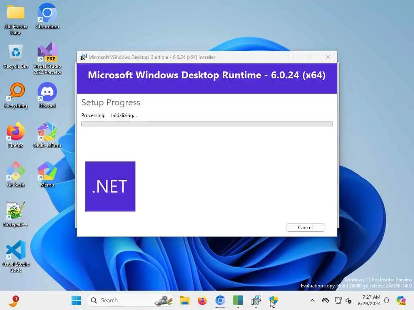
Task: Select the MEmu desktop shortcut
Action: click(47, 174)
